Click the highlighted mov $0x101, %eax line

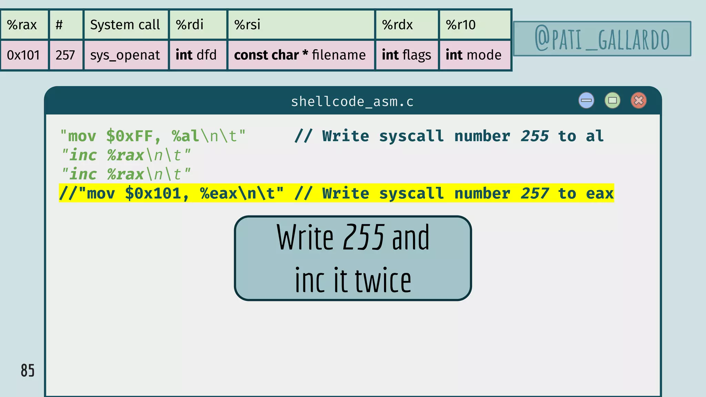pos(336,193)
